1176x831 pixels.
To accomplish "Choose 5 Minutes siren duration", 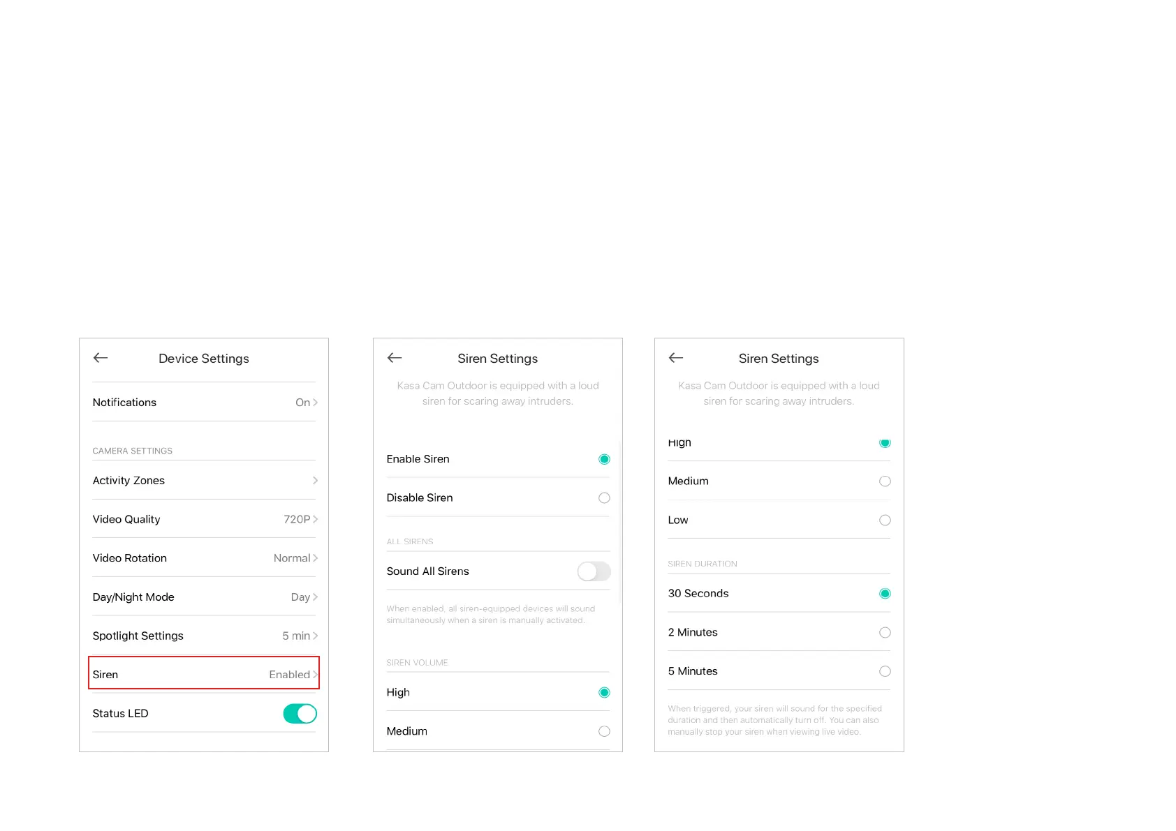I will tap(885, 671).
